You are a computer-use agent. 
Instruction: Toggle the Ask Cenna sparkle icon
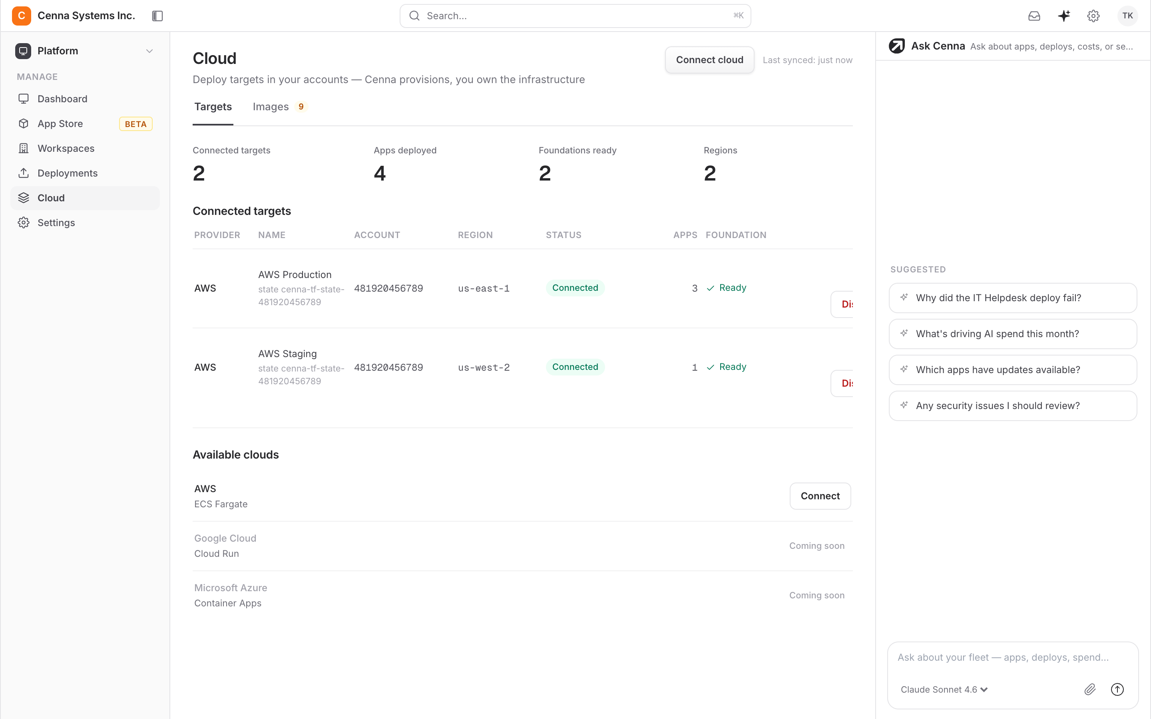(1064, 16)
